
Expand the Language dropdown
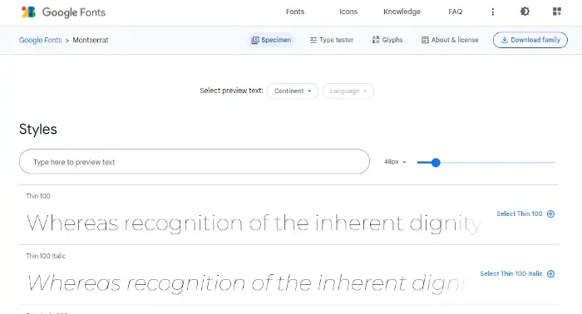click(348, 91)
